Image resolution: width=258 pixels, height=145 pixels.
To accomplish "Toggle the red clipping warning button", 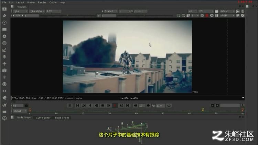I will pyautogui.click(x=207, y=15).
